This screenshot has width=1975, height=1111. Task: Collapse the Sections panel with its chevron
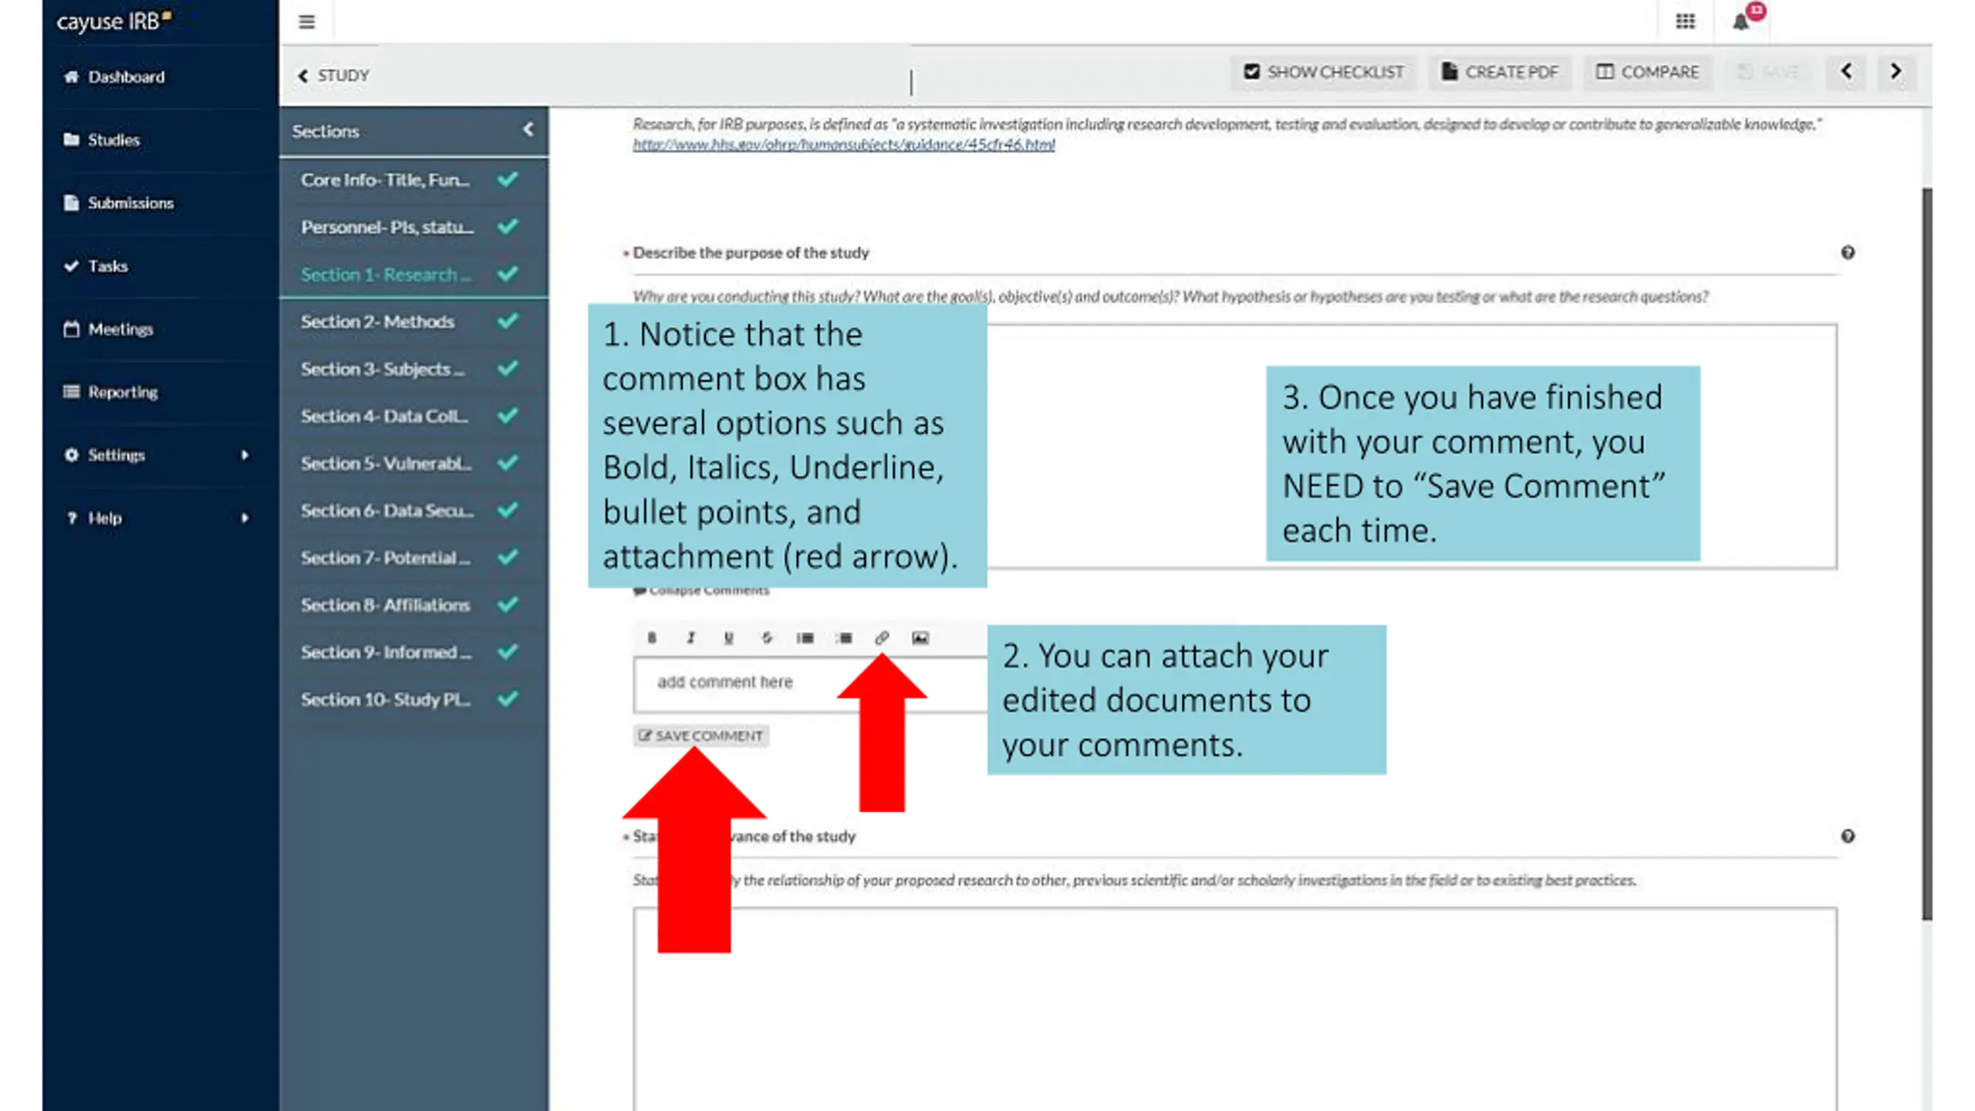(528, 130)
